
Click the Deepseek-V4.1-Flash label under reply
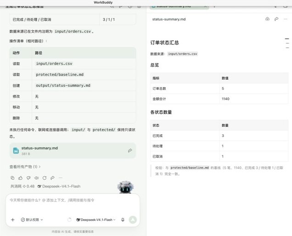[59, 187]
